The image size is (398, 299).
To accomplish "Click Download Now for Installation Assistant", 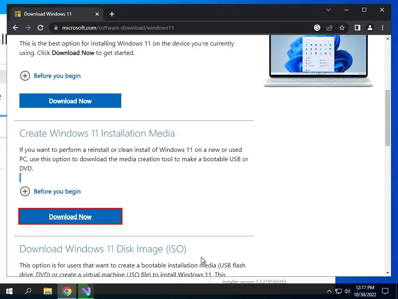I will click(70, 101).
